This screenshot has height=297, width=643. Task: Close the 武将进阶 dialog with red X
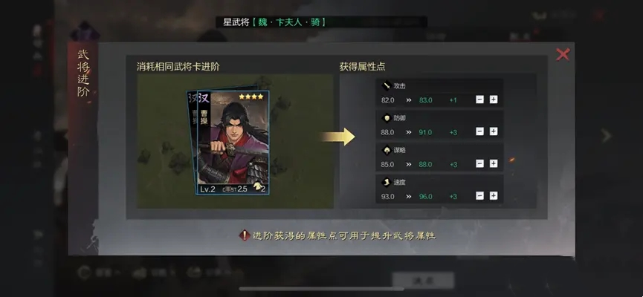pos(563,54)
